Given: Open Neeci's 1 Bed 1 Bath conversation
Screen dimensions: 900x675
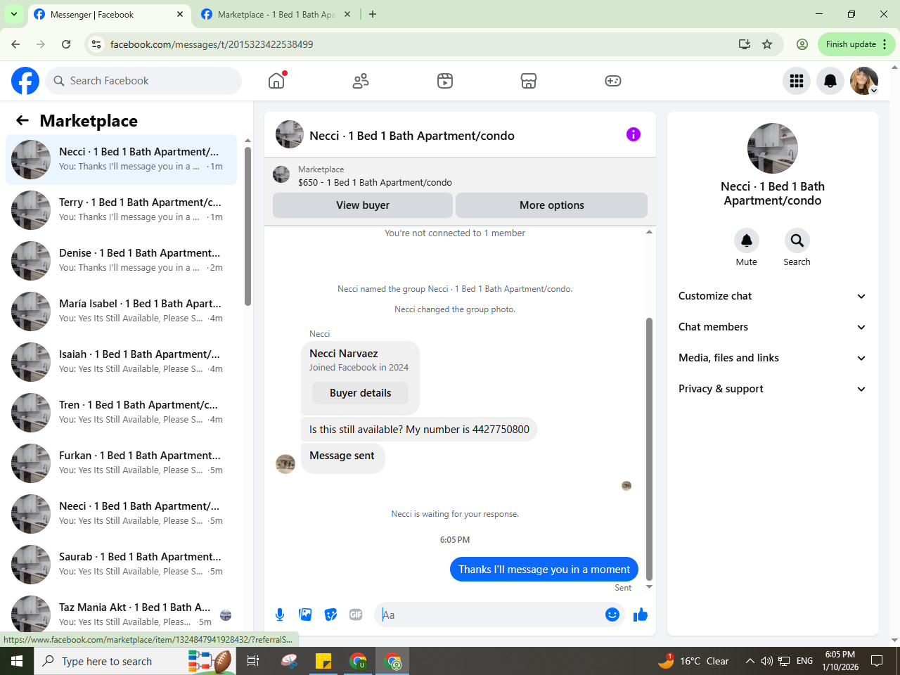Looking at the screenshot, I should tap(121, 514).
